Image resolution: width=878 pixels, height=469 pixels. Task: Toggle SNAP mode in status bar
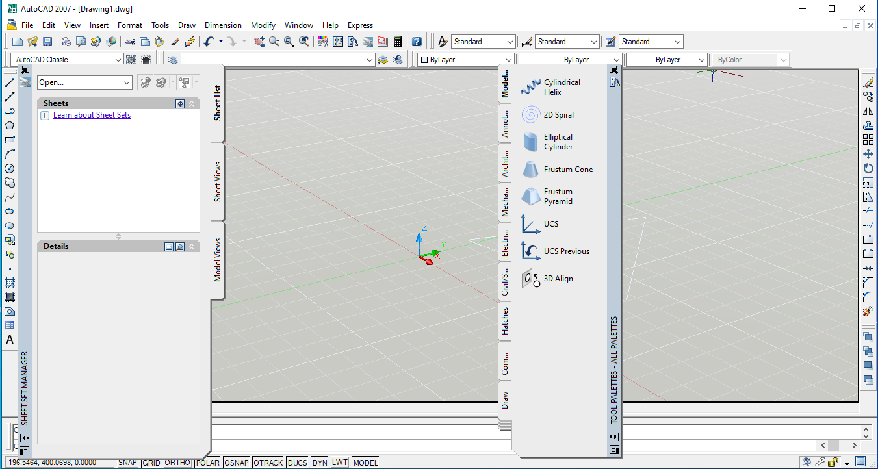[x=127, y=463]
